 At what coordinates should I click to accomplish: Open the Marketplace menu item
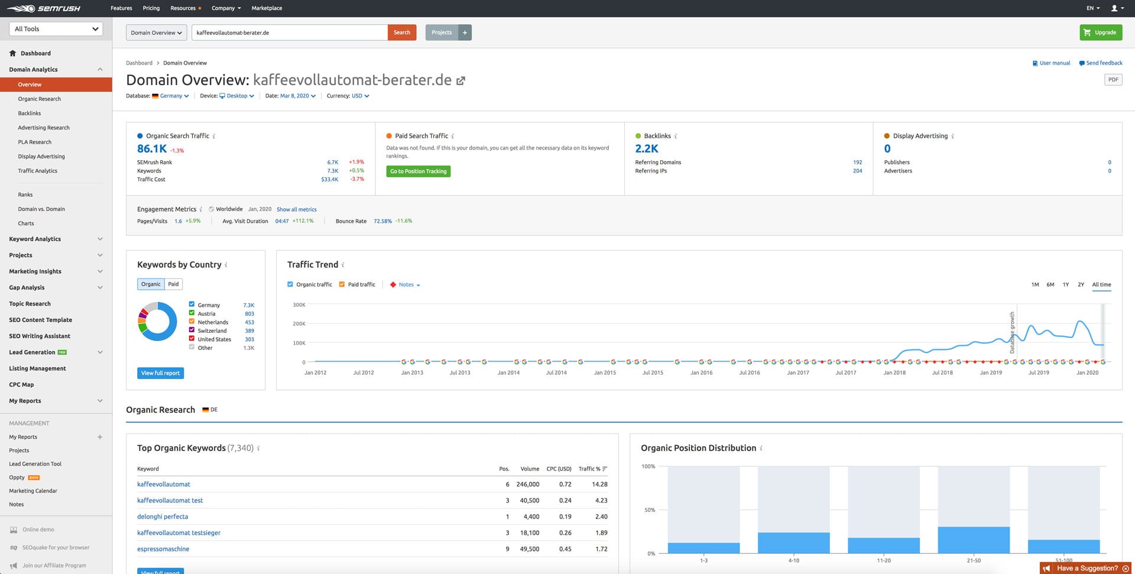(x=267, y=8)
